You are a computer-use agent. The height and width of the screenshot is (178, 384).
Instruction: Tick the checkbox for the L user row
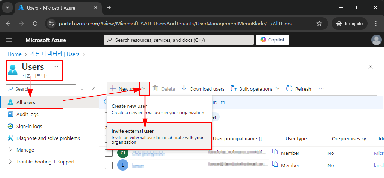(109, 165)
